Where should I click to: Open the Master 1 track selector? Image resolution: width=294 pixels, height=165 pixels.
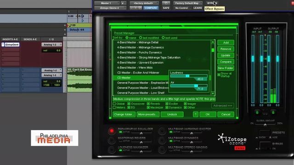107,3
